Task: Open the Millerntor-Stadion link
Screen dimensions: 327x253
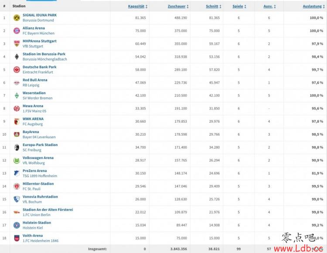Action: click(38, 184)
